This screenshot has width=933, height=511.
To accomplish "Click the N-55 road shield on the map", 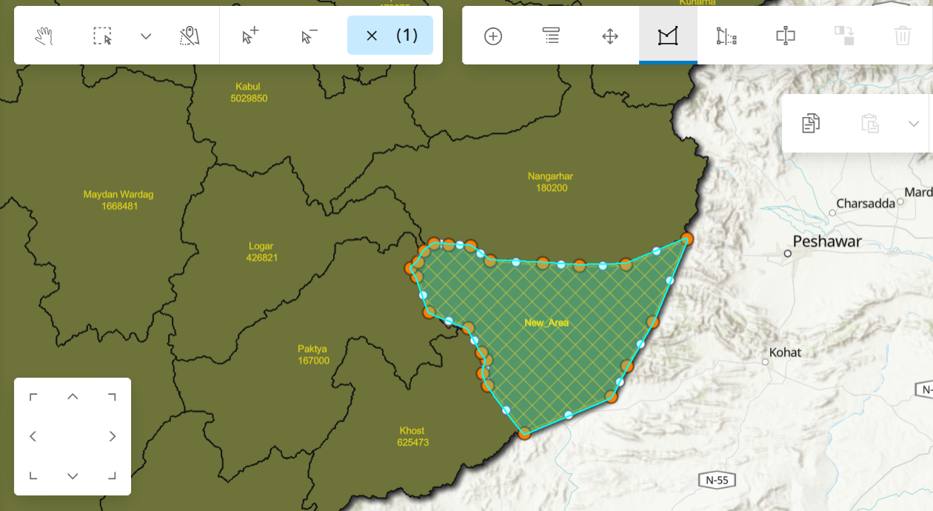I will point(716,479).
